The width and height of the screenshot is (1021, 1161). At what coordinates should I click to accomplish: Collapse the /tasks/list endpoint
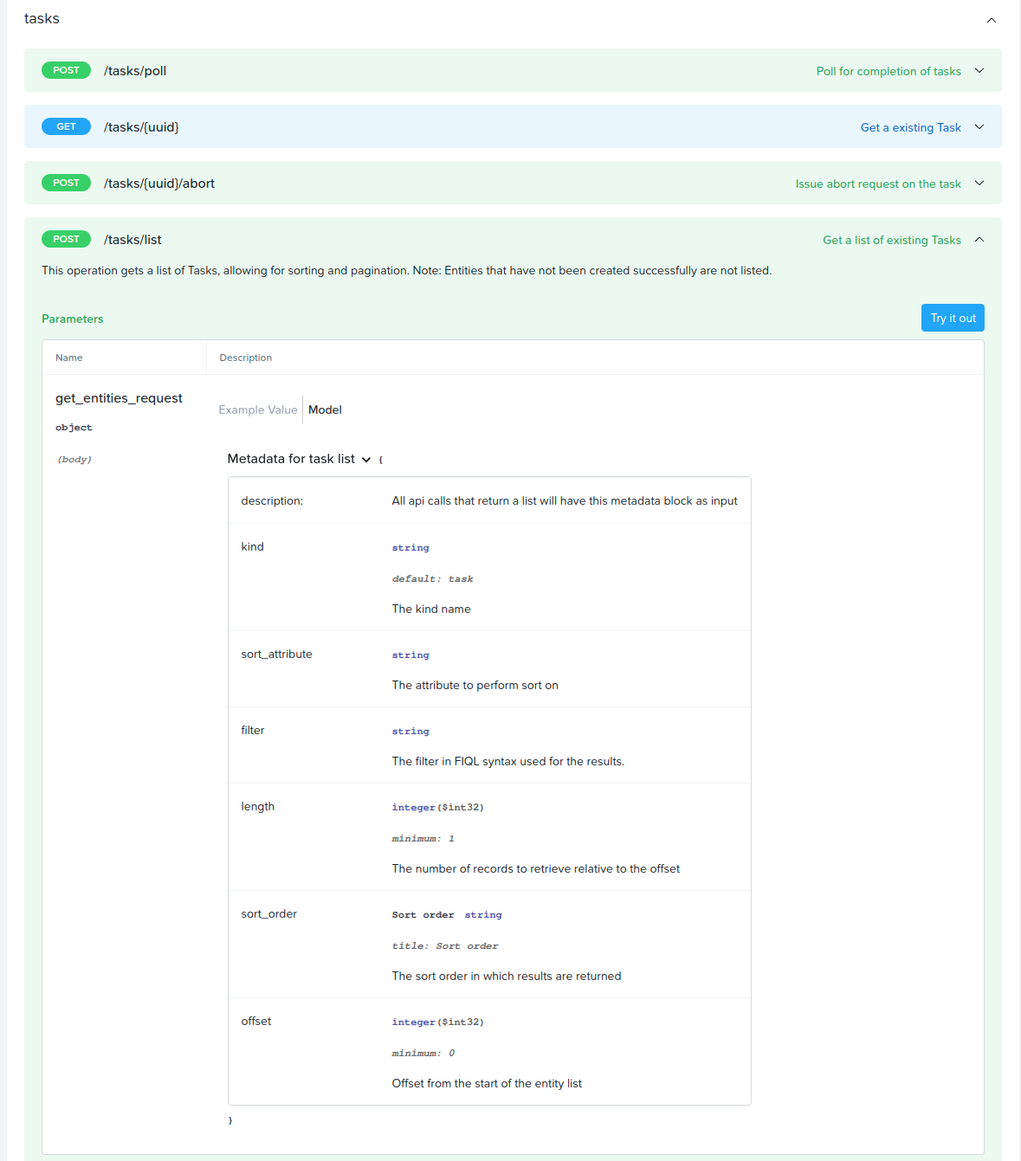(x=979, y=240)
